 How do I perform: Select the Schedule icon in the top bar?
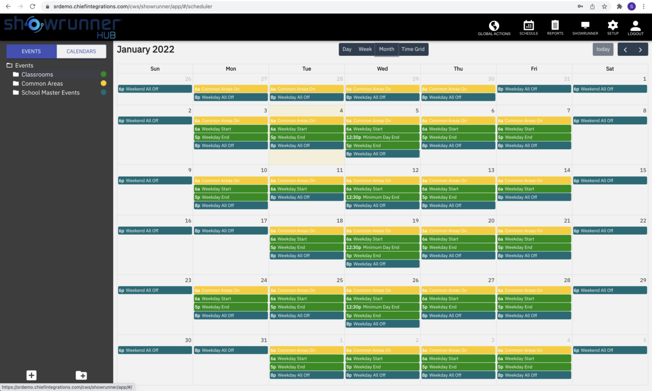528,27
